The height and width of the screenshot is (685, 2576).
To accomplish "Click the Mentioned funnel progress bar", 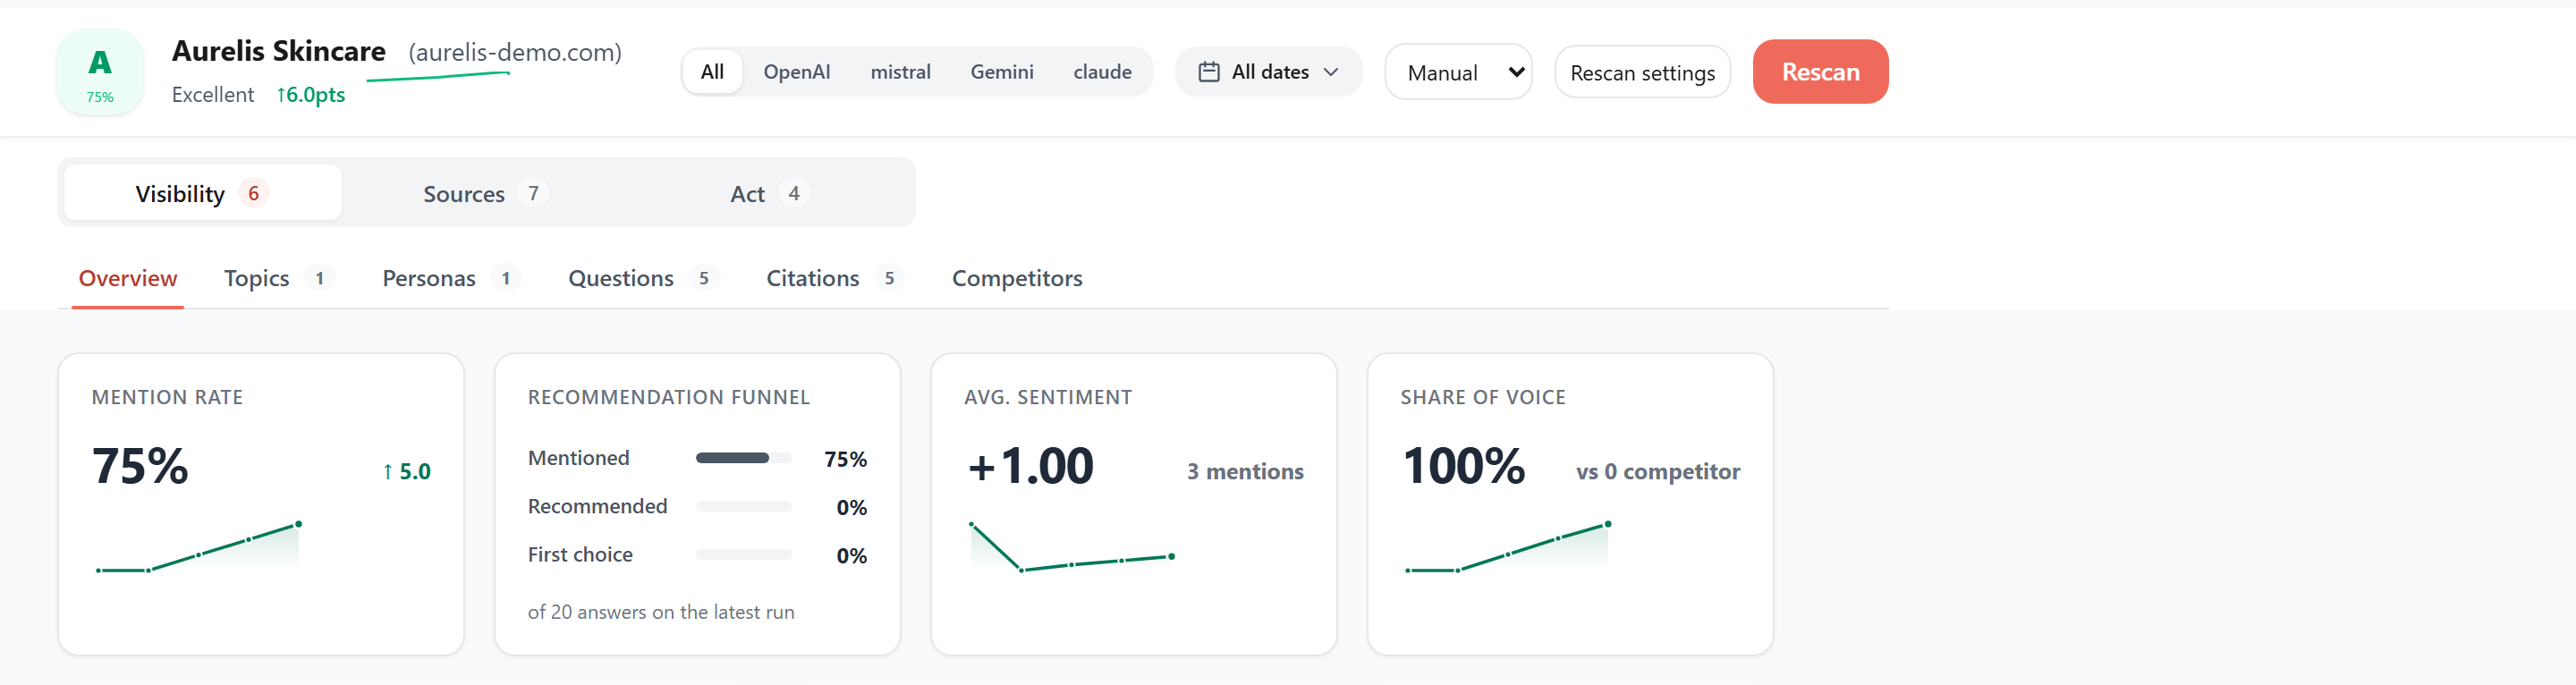I will tap(744, 458).
